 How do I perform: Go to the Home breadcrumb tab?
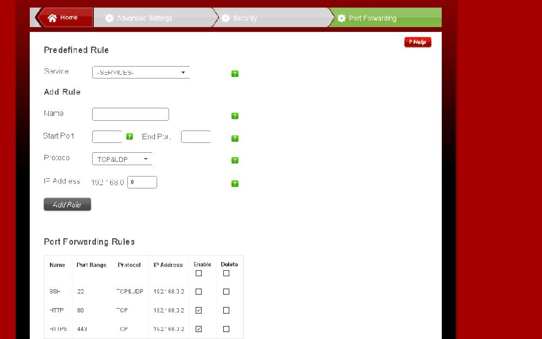(64, 17)
